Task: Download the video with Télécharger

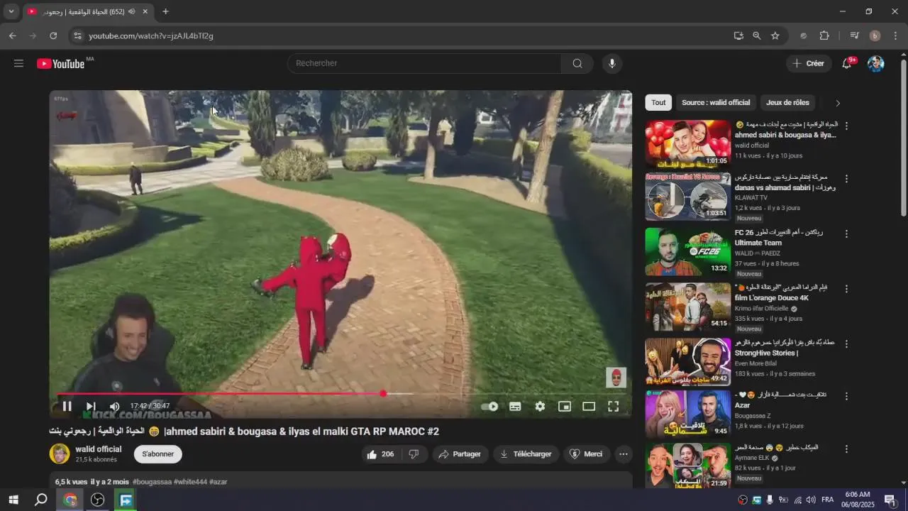Action: 526,454
